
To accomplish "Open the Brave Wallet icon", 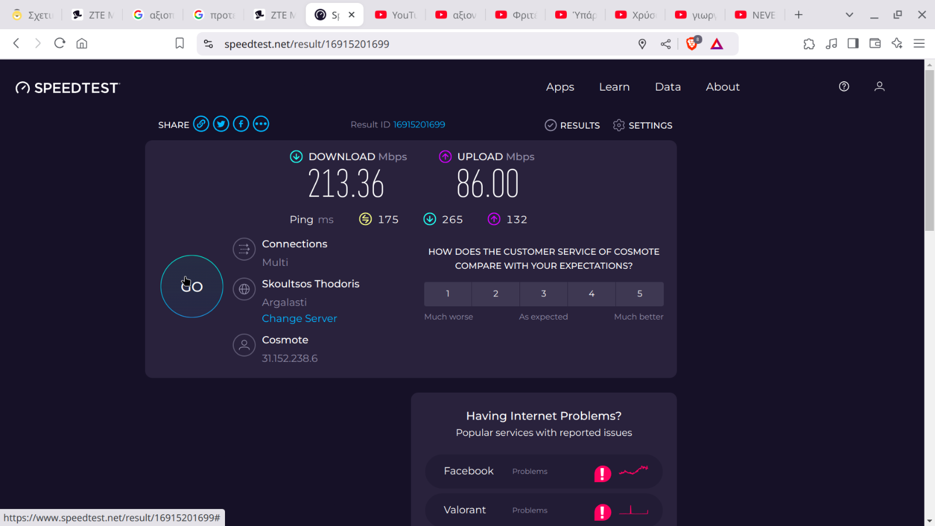I will coord(875,43).
